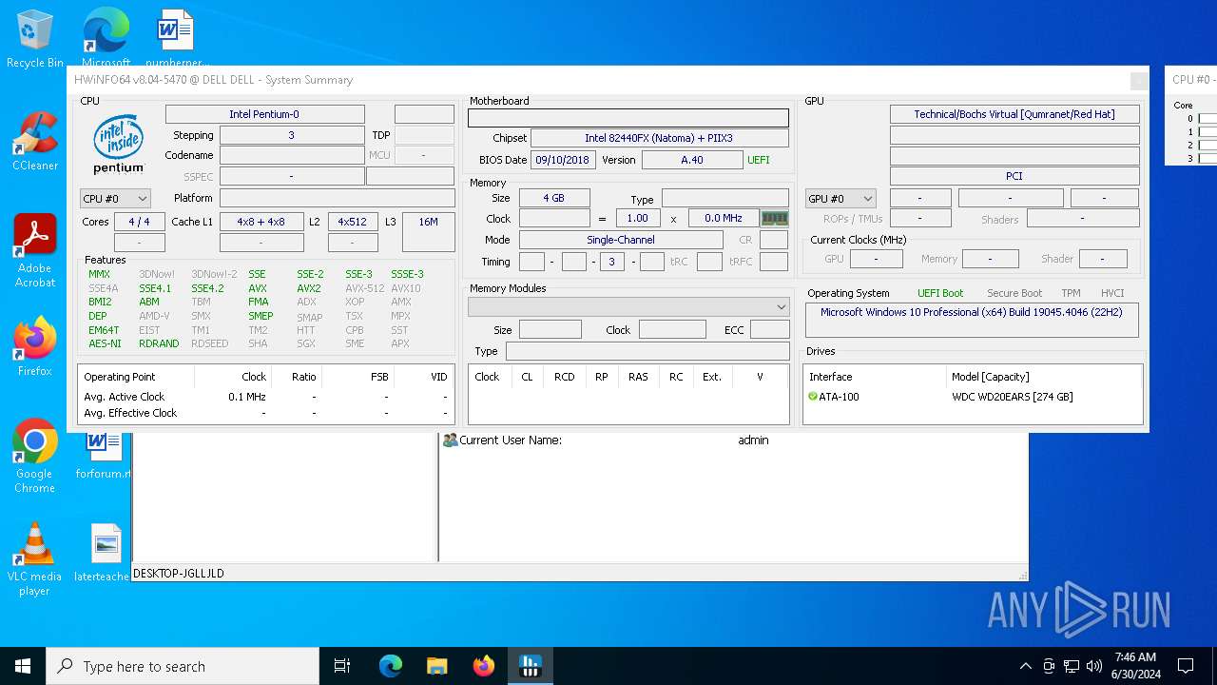Click the WDC WD20EARS drive model entry
This screenshot has width=1217, height=685.
[1012, 397]
